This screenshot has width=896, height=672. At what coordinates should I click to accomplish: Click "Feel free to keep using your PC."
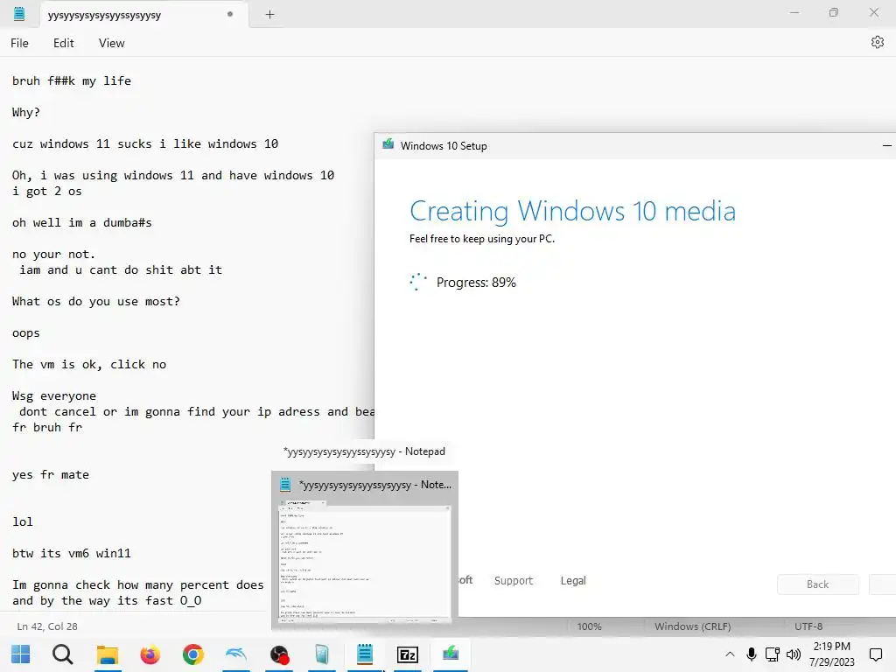(x=482, y=239)
